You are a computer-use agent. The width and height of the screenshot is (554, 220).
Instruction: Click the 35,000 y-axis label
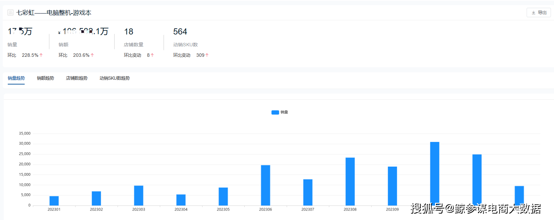25,133
